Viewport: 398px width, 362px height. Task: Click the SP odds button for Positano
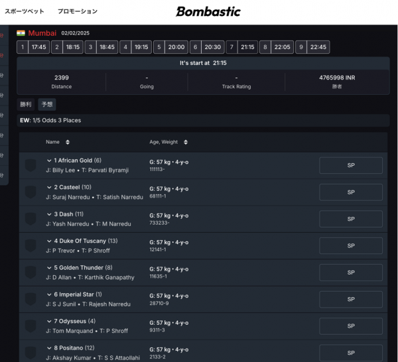pyautogui.click(x=351, y=353)
